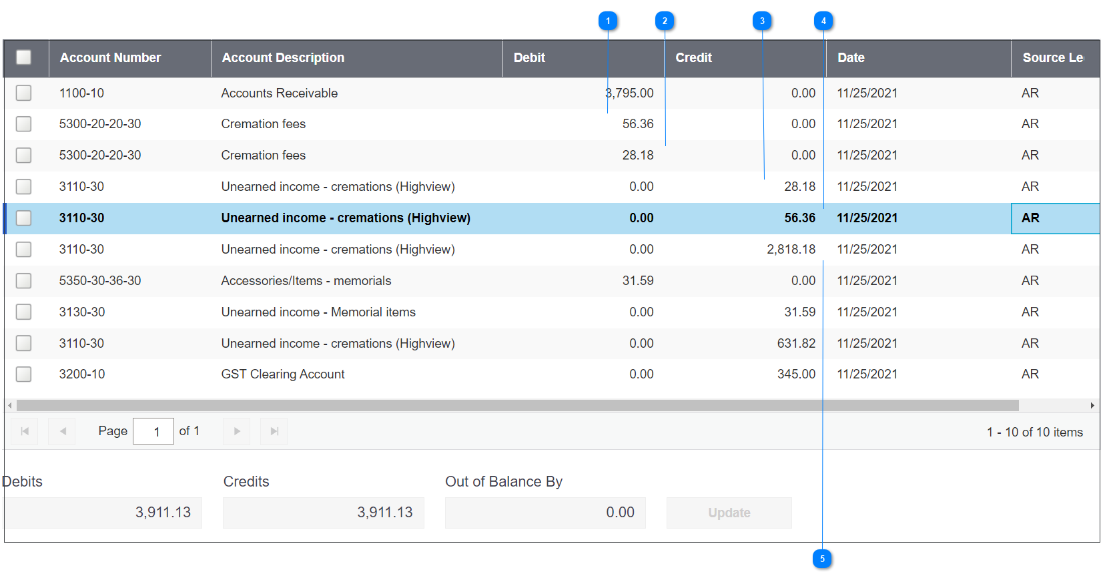
Task: Select account number 1100-10
Action: pos(81,93)
